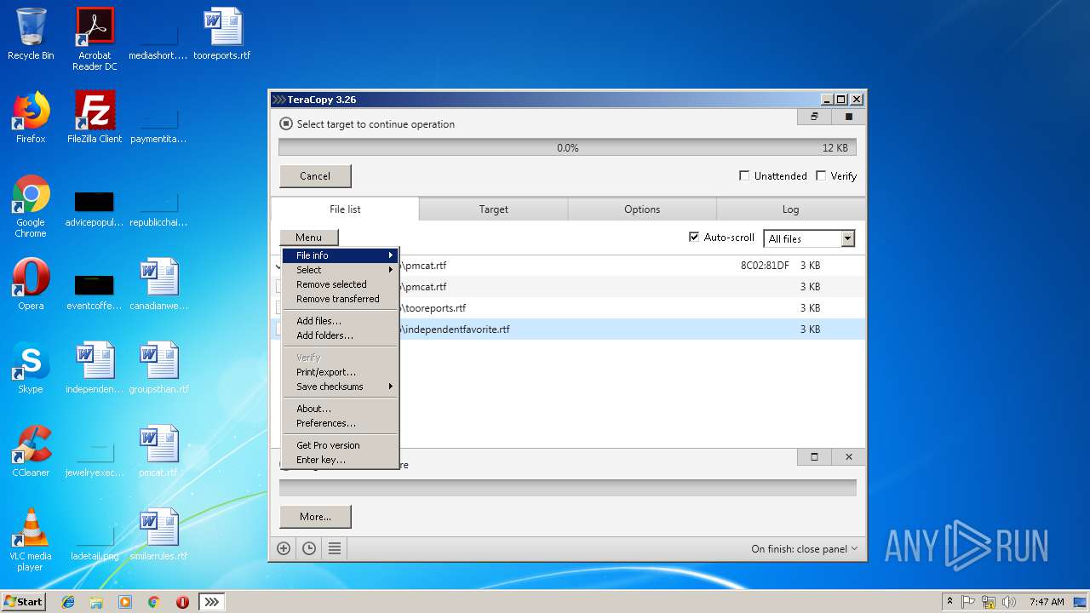
Task: Click the TeraCopy icon in the taskbar
Action: point(211,602)
